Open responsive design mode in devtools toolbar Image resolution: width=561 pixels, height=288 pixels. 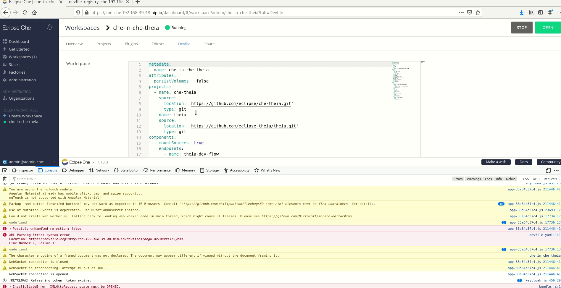tap(548, 170)
